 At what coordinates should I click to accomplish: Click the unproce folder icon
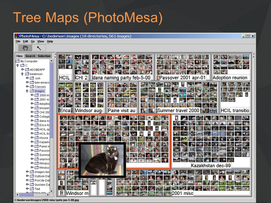[36, 159]
